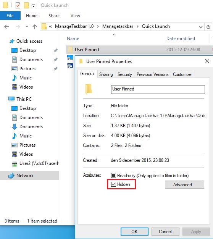Image resolution: width=213 pixels, height=239 pixels.
Task: Expand the chevron after ManageTaskbar 1.0
Action: pyautogui.click(x=98, y=27)
